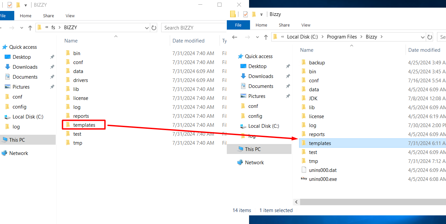Click the Program Files breadcrumb in address bar

click(342, 37)
